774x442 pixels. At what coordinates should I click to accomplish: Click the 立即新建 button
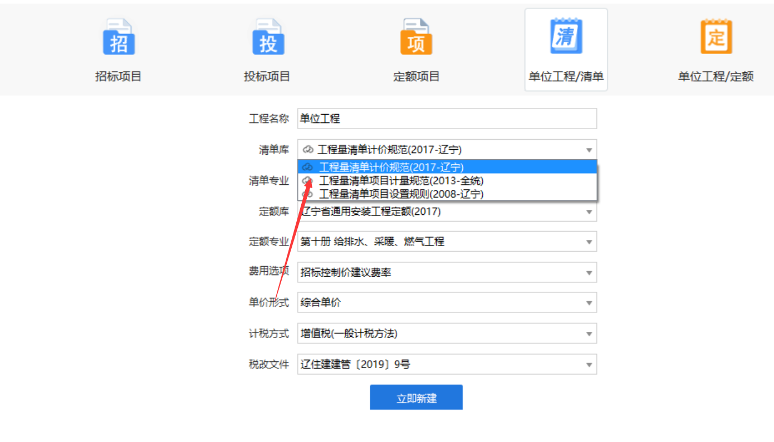coord(417,397)
